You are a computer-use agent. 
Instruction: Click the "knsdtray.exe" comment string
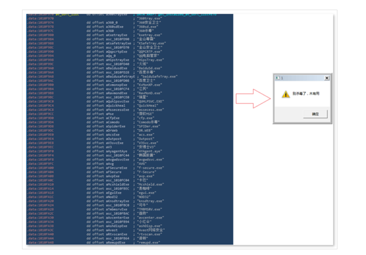coord(150,201)
